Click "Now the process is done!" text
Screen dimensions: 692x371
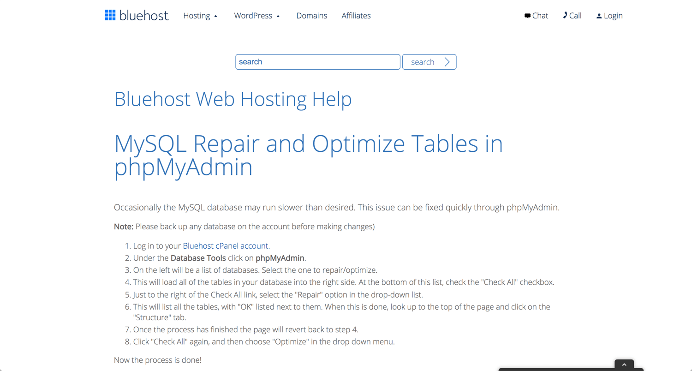coord(158,360)
